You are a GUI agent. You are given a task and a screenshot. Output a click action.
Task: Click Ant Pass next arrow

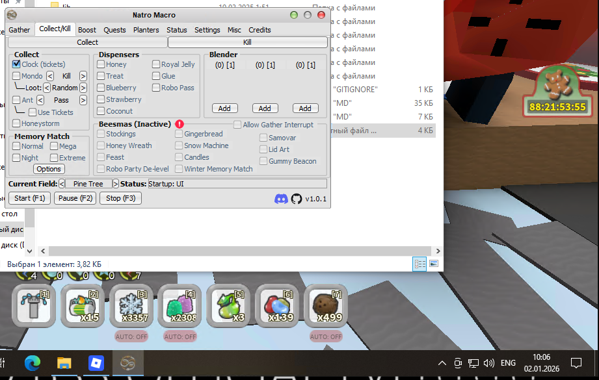pos(83,100)
